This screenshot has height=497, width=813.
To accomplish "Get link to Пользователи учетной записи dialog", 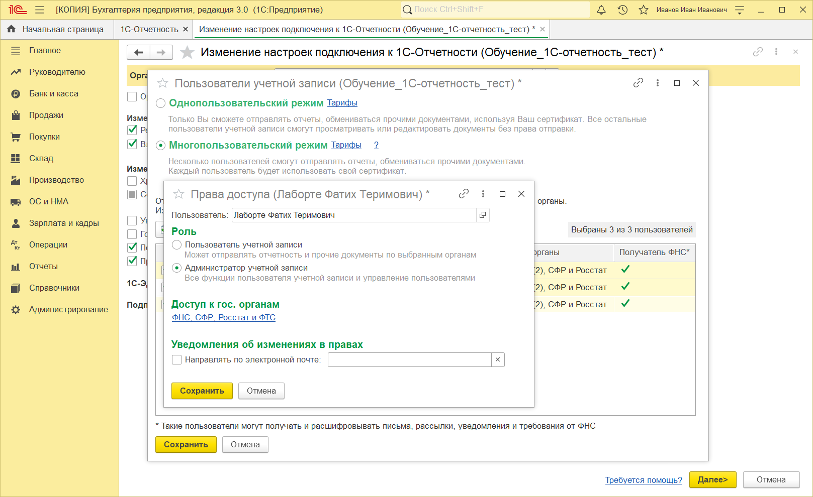I will click(638, 83).
